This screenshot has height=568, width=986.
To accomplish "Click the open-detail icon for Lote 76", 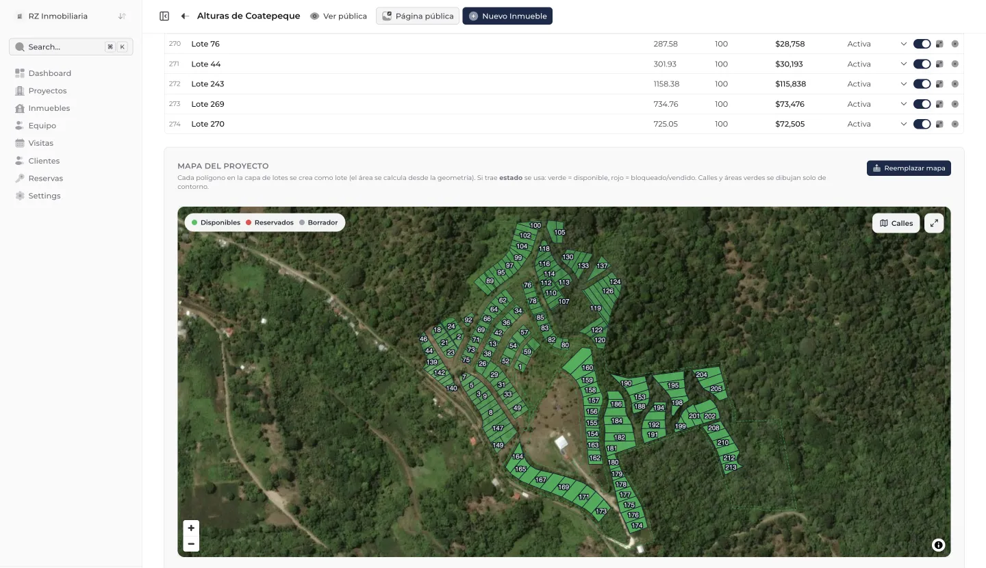I will click(939, 44).
